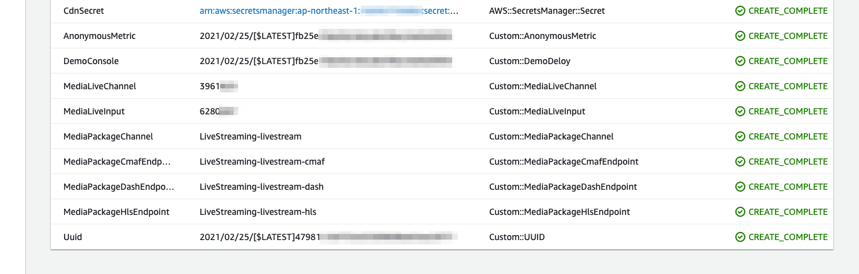859x274 pixels.
Task: Click the CdnSecret CREATE_COMPLETE checkmark icon
Action: (740, 11)
